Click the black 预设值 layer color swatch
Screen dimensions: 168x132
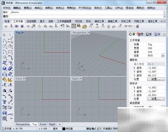[64, 129]
